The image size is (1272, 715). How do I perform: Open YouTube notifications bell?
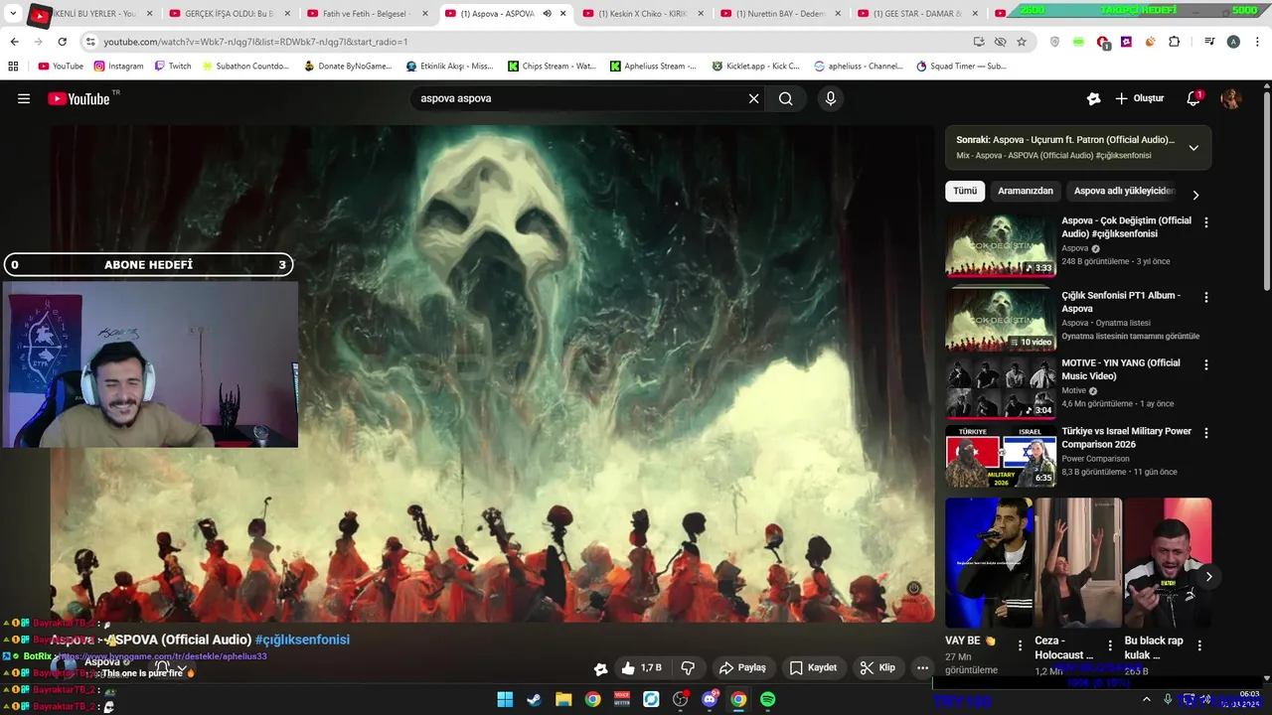1193,98
